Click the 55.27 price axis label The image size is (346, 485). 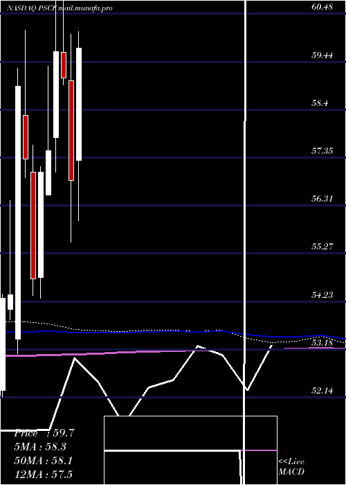point(322,247)
